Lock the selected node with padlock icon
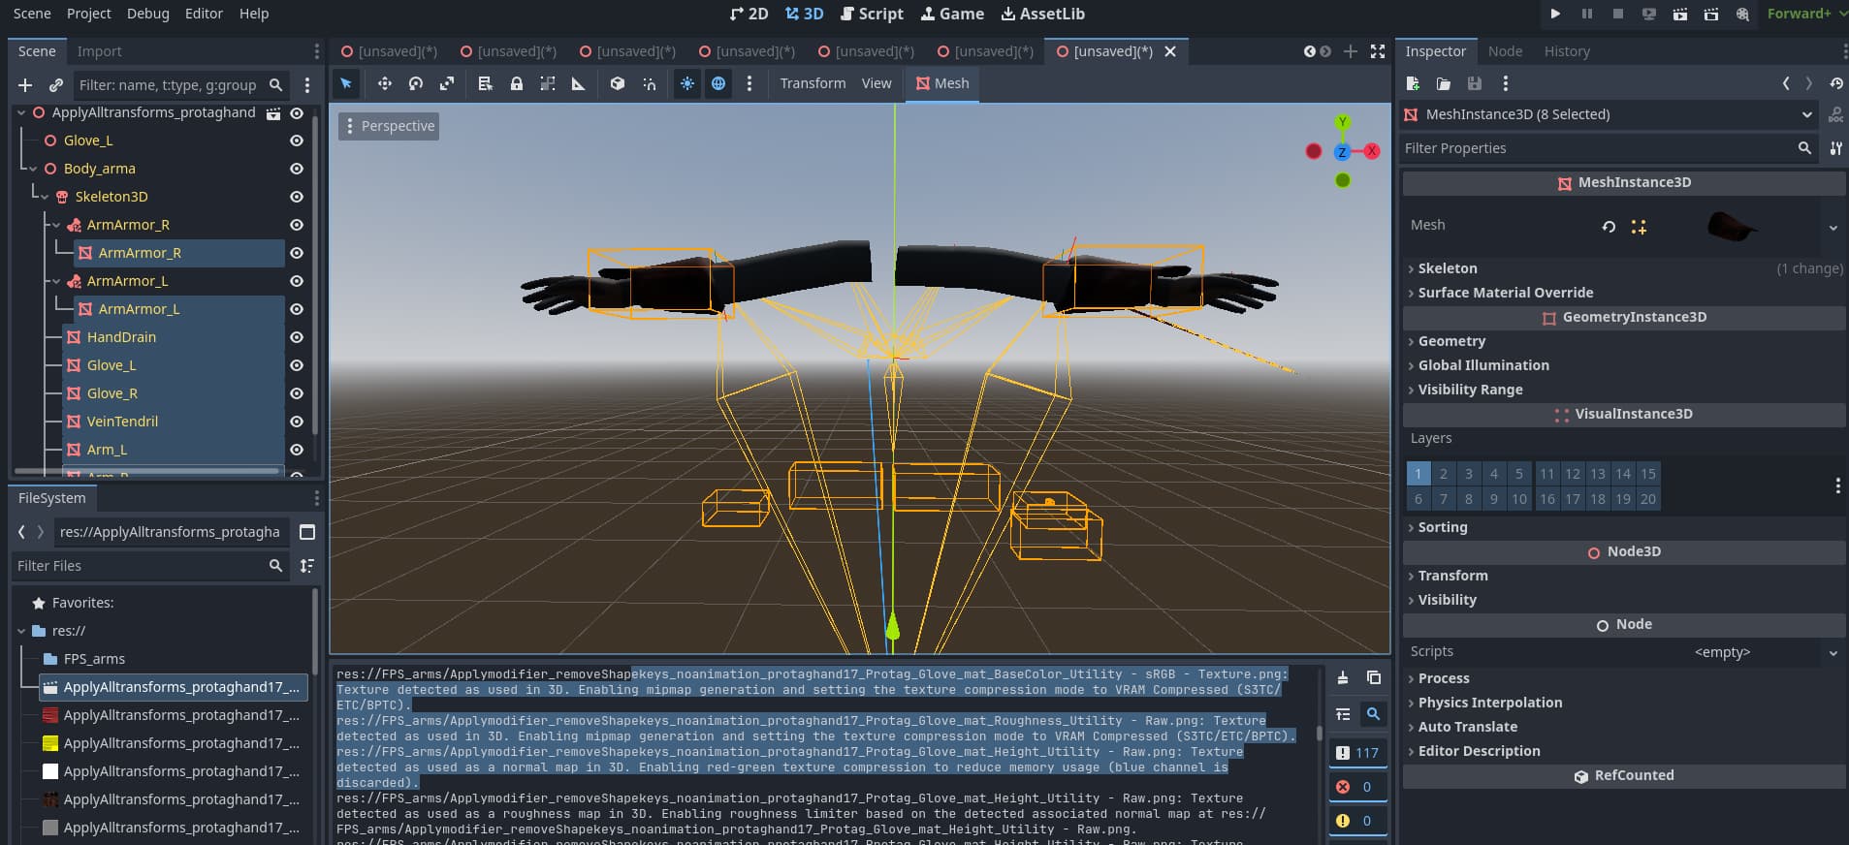 (x=517, y=83)
